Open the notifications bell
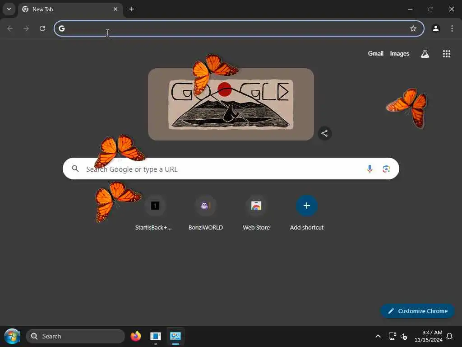Viewport: 462px width, 347px height. [x=449, y=336]
